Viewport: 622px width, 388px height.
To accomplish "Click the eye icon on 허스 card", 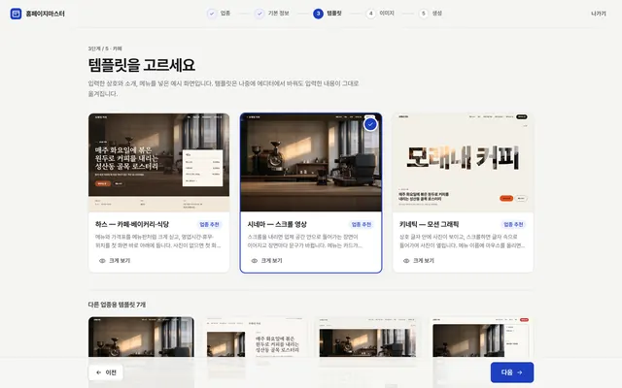I will (x=102, y=261).
